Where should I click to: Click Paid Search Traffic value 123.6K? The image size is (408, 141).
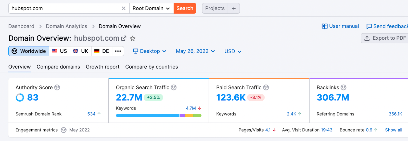(x=231, y=97)
